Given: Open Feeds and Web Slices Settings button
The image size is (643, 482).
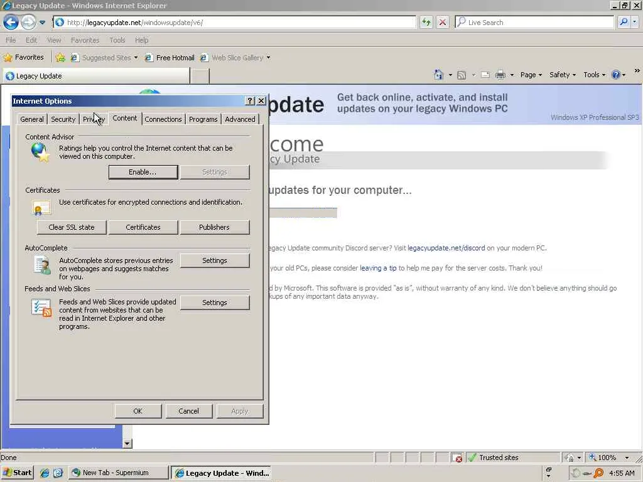Looking at the screenshot, I should (215, 303).
